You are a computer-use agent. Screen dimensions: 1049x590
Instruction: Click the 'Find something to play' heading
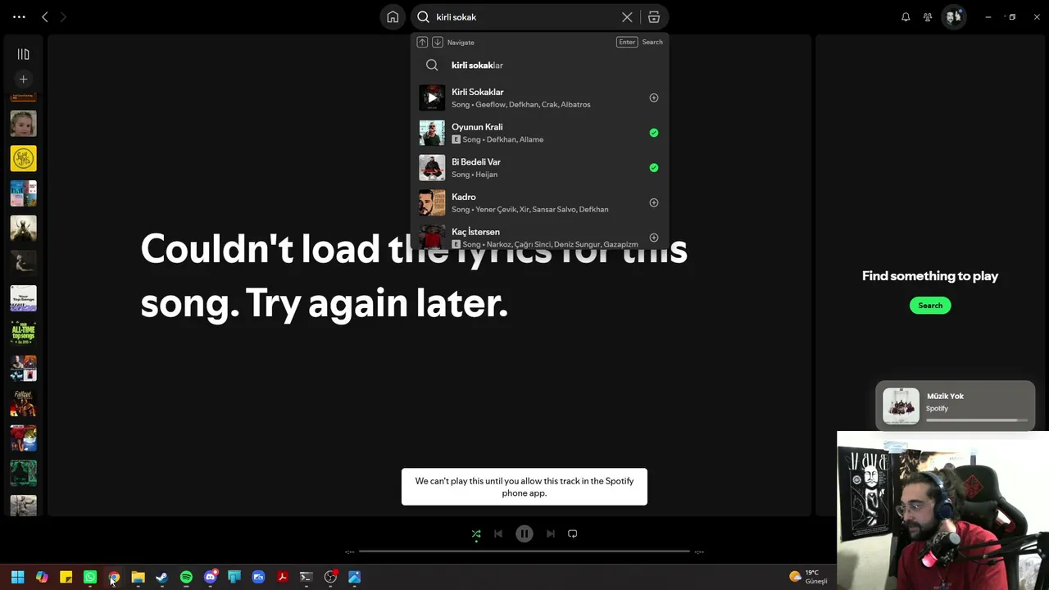[x=930, y=276]
